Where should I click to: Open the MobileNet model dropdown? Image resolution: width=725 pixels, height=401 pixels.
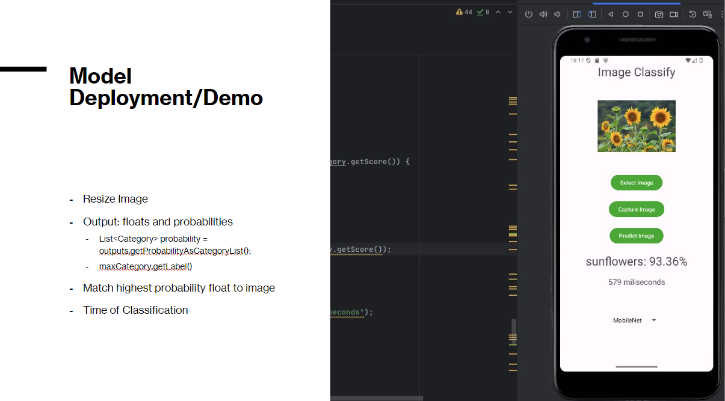click(635, 320)
